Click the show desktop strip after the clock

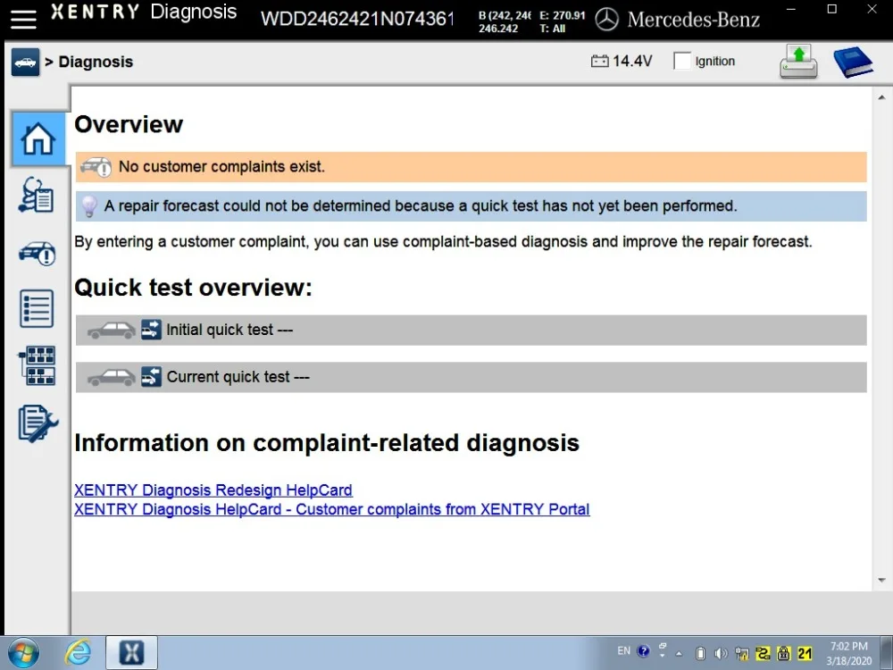886,653
